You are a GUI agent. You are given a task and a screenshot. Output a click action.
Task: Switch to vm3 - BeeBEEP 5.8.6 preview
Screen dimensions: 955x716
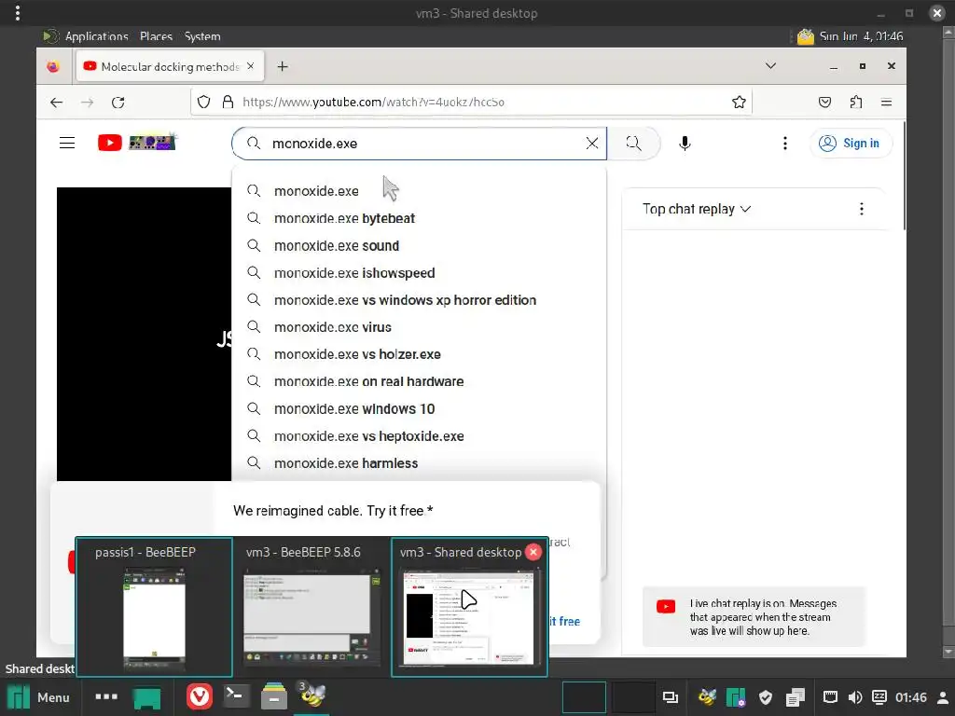pyautogui.click(x=311, y=607)
